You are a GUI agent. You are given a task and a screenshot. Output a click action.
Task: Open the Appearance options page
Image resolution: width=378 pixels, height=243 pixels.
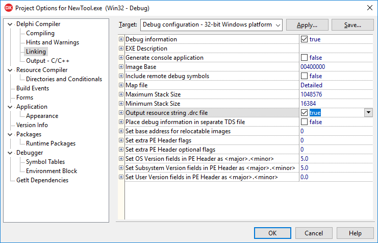click(42, 116)
